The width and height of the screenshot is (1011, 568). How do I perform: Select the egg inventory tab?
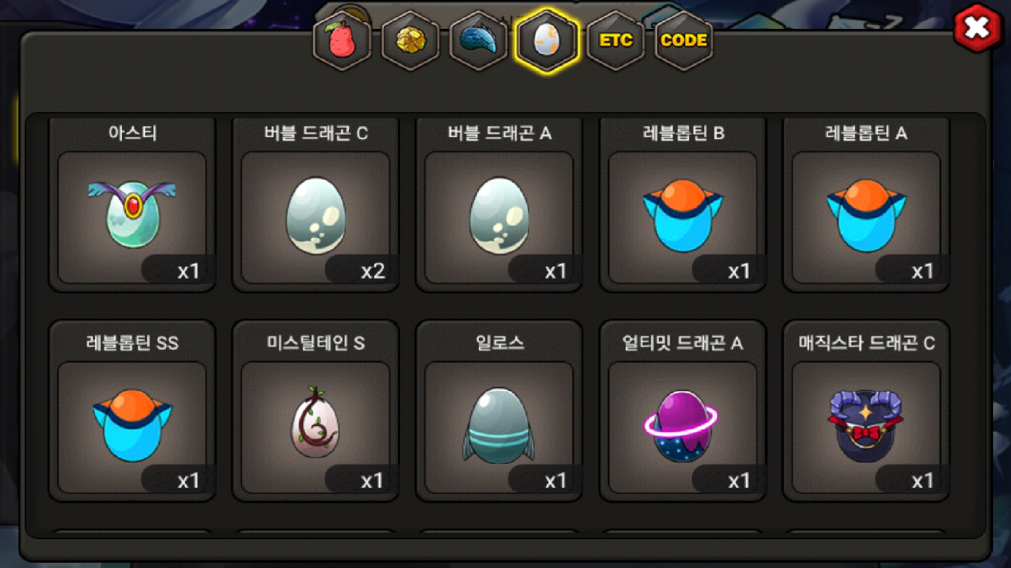point(547,40)
